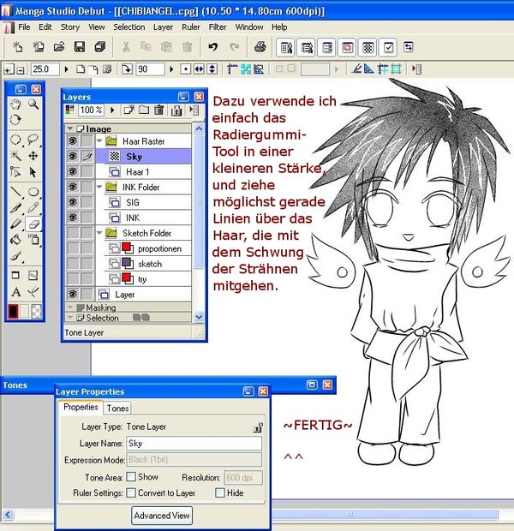Click the Layer Name field containing Sky
The height and width of the screenshot is (531, 514).
tap(194, 444)
